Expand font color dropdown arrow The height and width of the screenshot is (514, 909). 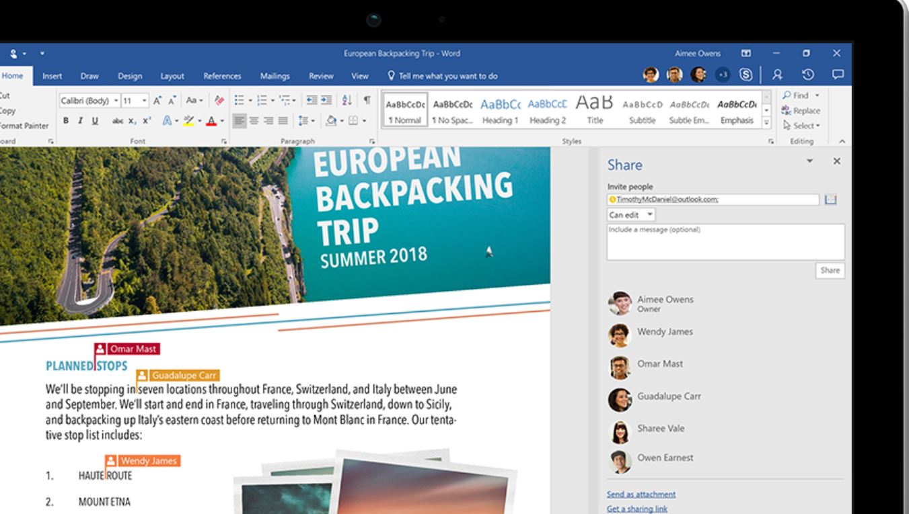(x=222, y=121)
